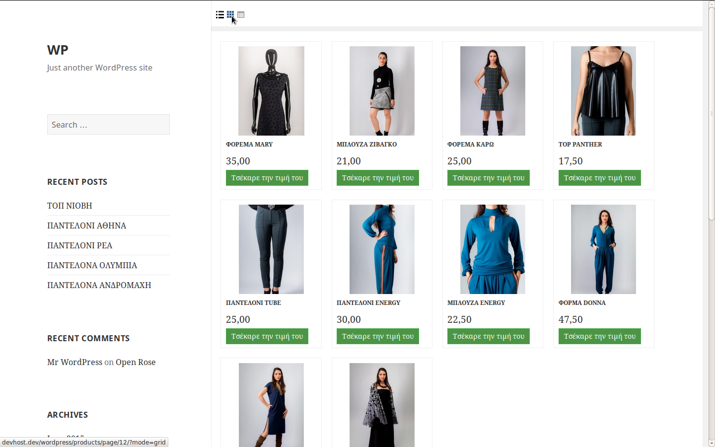Viewport: 715px width, 447px height.
Task: Click the ΦΟΡΕΜΑ MARY product title
Action: pyautogui.click(x=249, y=145)
